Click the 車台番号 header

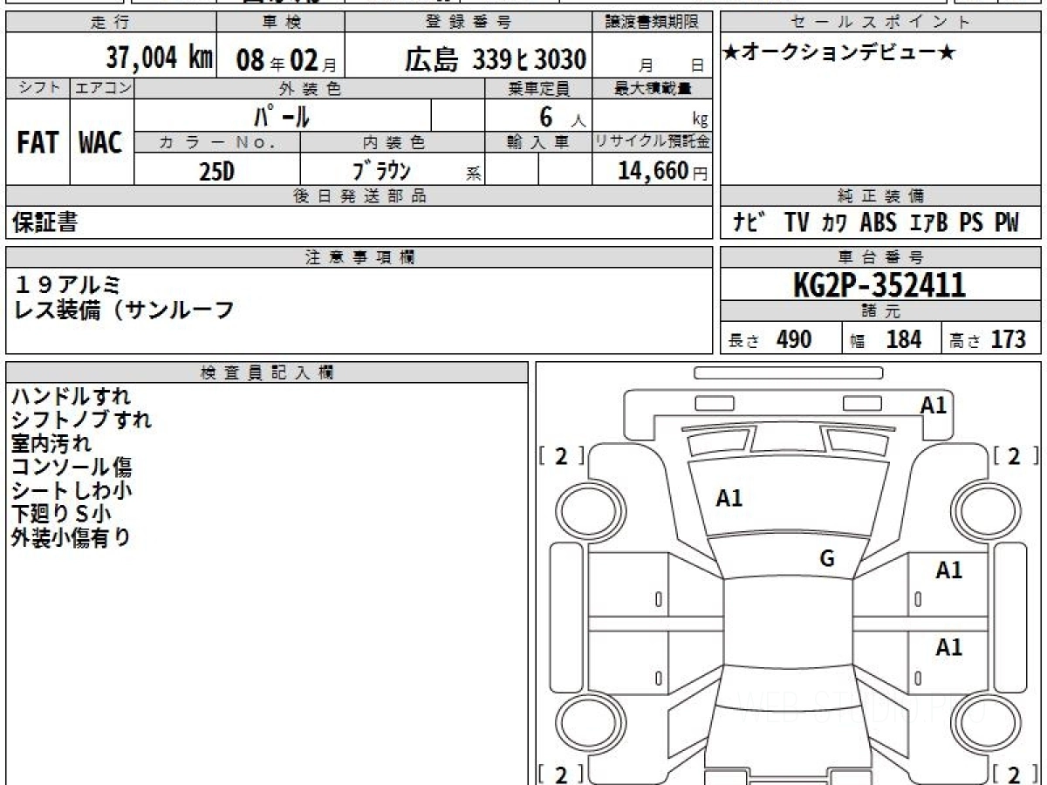(881, 257)
